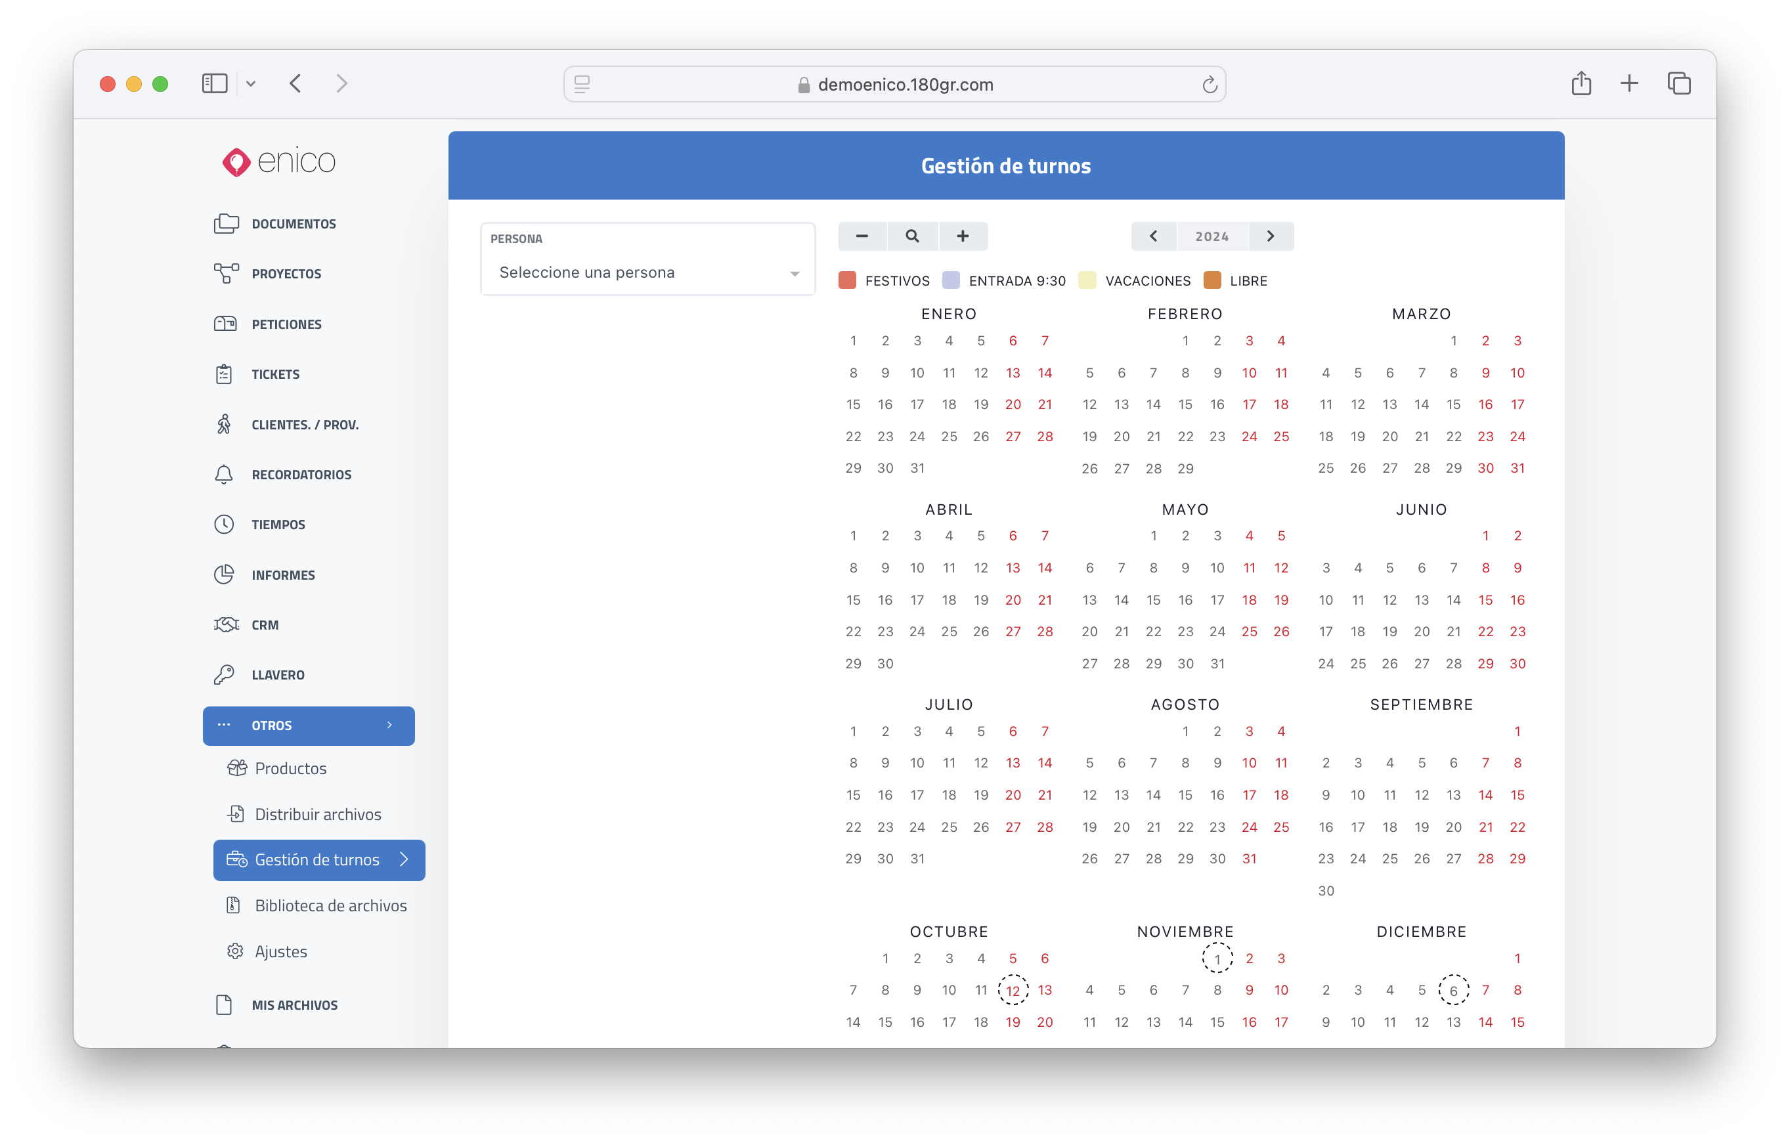
Task: Click the magnifier reset zoom button
Action: coord(913,236)
